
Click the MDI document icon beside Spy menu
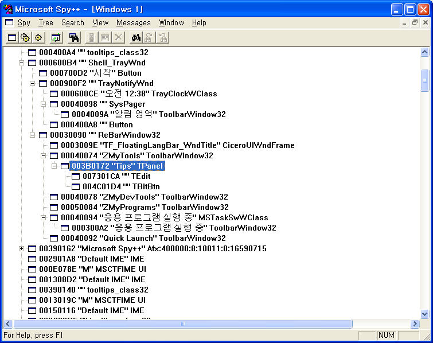tap(9, 23)
